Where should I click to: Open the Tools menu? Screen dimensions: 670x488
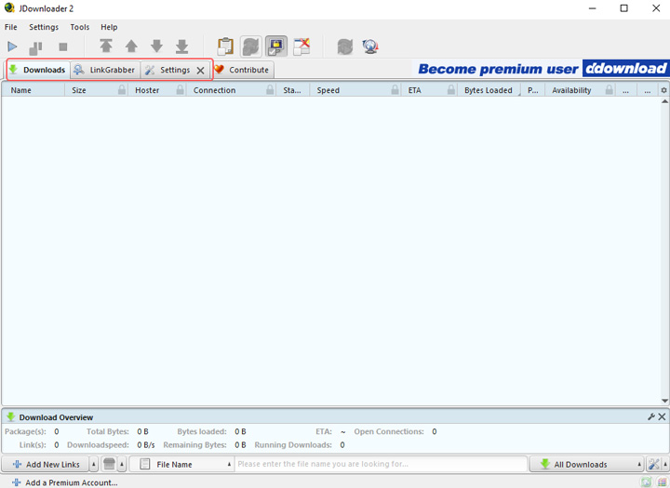pyautogui.click(x=79, y=27)
